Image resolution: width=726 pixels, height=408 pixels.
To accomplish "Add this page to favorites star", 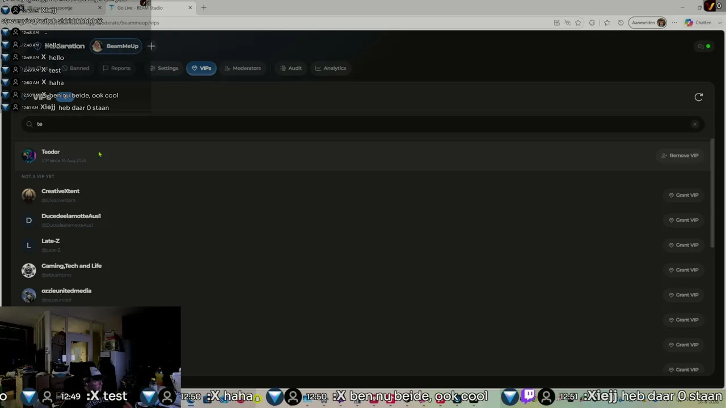I will click(578, 23).
